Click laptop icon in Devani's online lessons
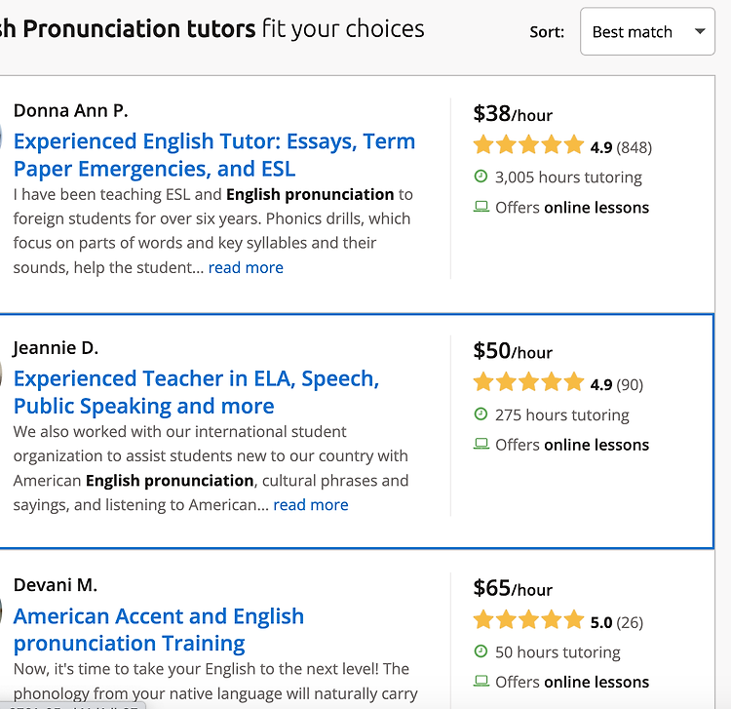The width and height of the screenshot is (731, 709). coord(481,682)
